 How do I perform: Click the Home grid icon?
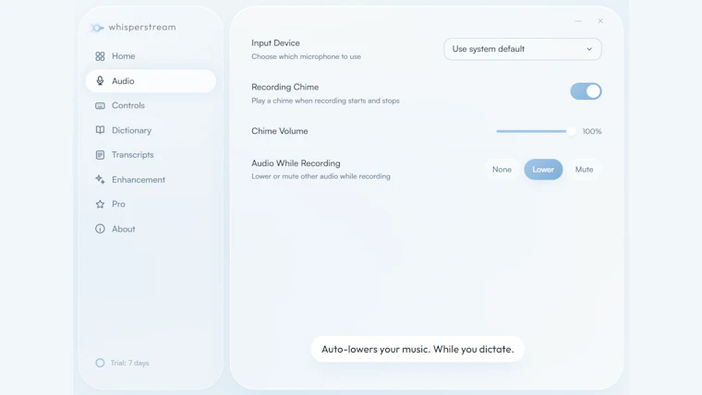tap(100, 56)
